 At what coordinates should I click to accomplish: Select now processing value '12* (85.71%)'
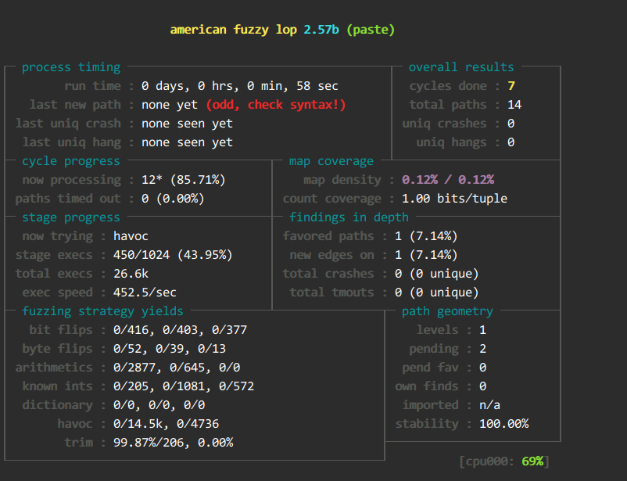pos(184,180)
